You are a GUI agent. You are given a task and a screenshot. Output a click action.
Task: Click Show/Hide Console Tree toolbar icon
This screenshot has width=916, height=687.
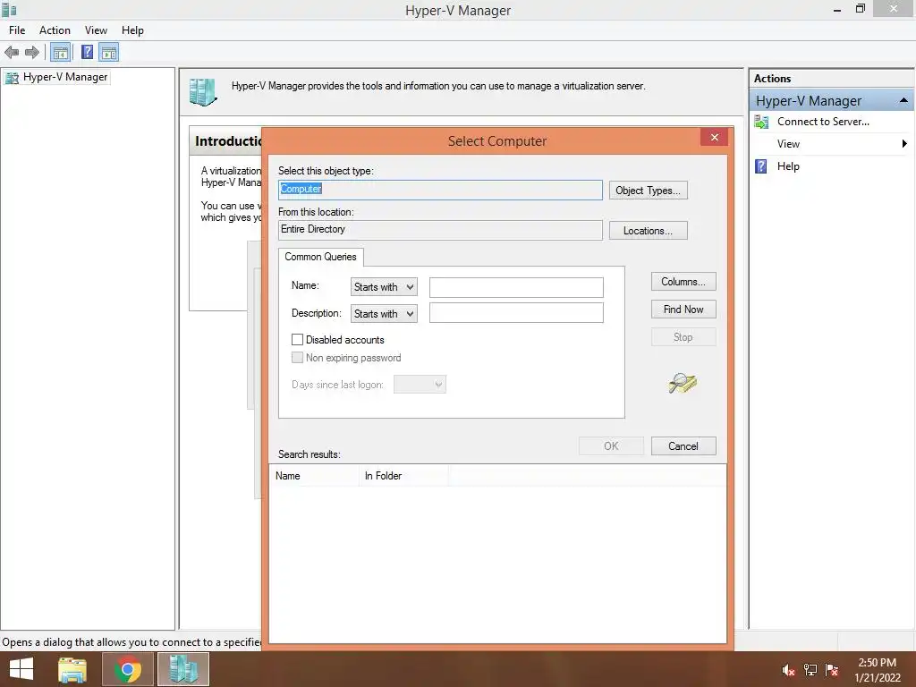[60, 53]
